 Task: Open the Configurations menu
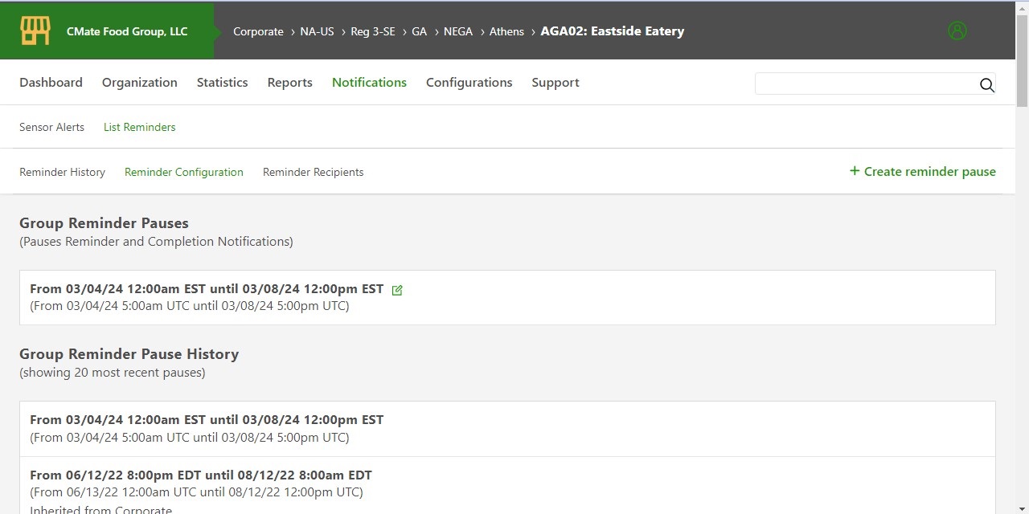click(469, 82)
